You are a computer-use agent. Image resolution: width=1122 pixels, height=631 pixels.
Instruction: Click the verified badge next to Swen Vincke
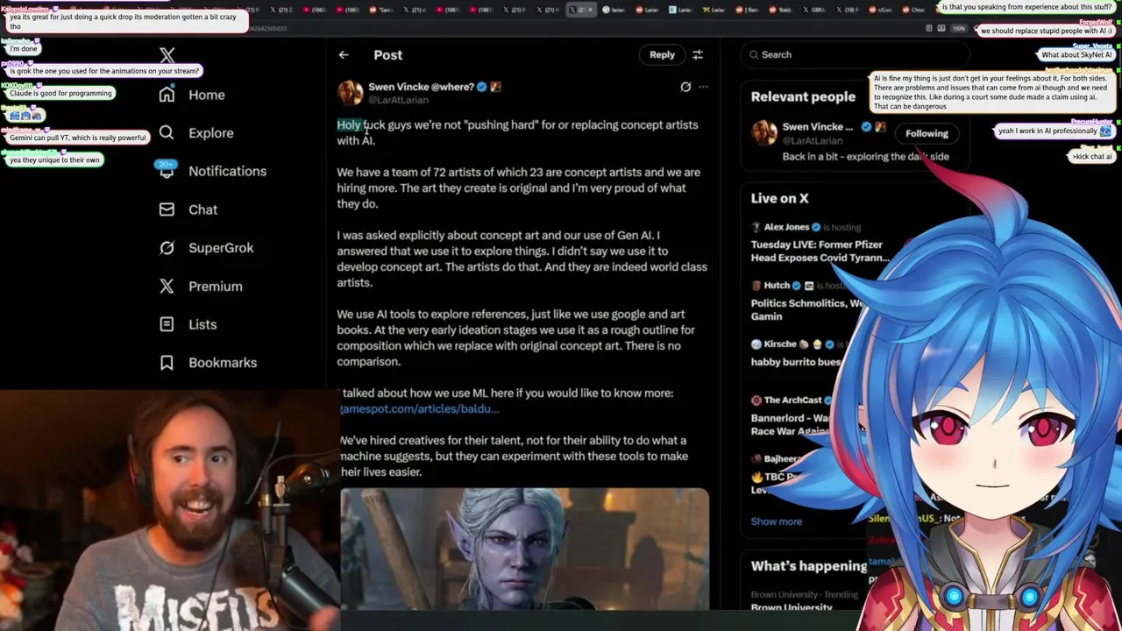click(x=481, y=87)
